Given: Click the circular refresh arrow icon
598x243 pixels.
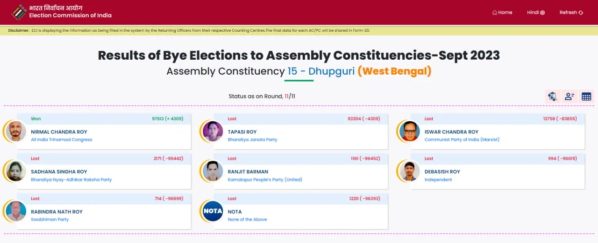Looking at the screenshot, I should [581, 13].
